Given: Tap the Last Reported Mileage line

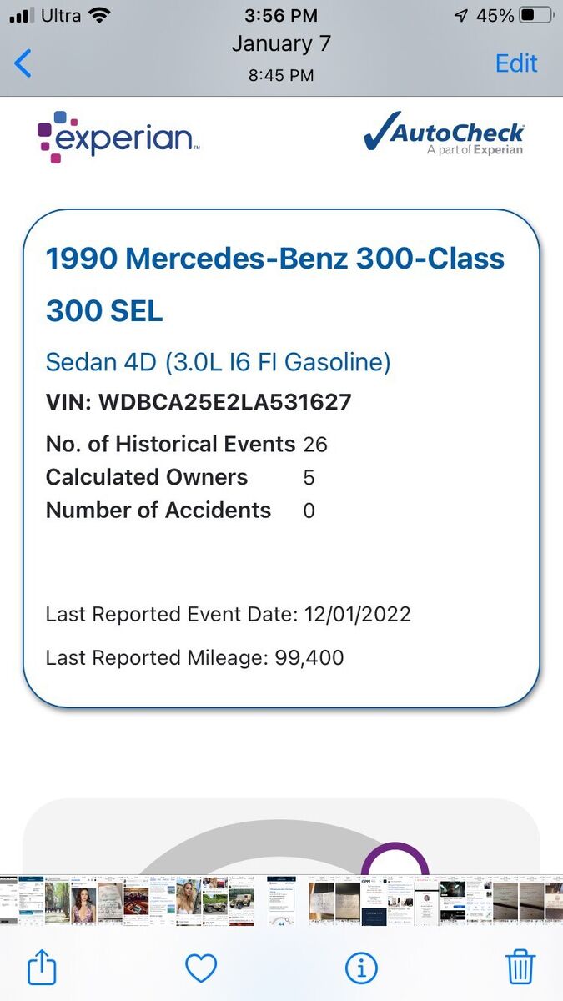Looking at the screenshot, I should [194, 657].
